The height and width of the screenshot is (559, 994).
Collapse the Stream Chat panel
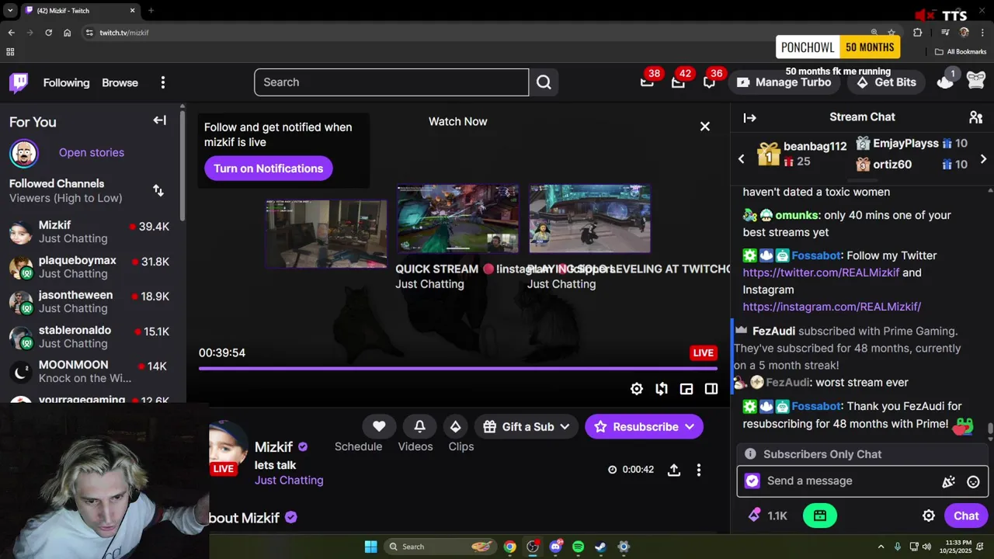[x=749, y=117]
